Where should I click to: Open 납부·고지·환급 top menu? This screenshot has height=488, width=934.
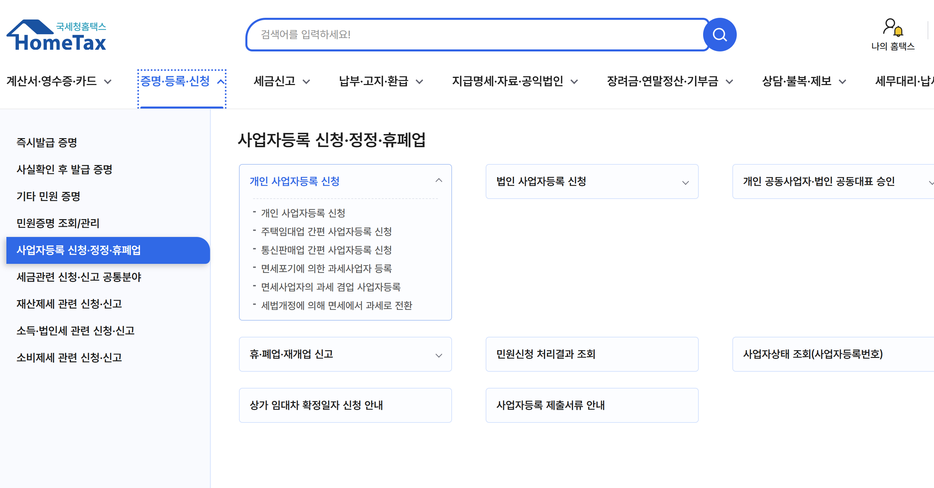[374, 81]
